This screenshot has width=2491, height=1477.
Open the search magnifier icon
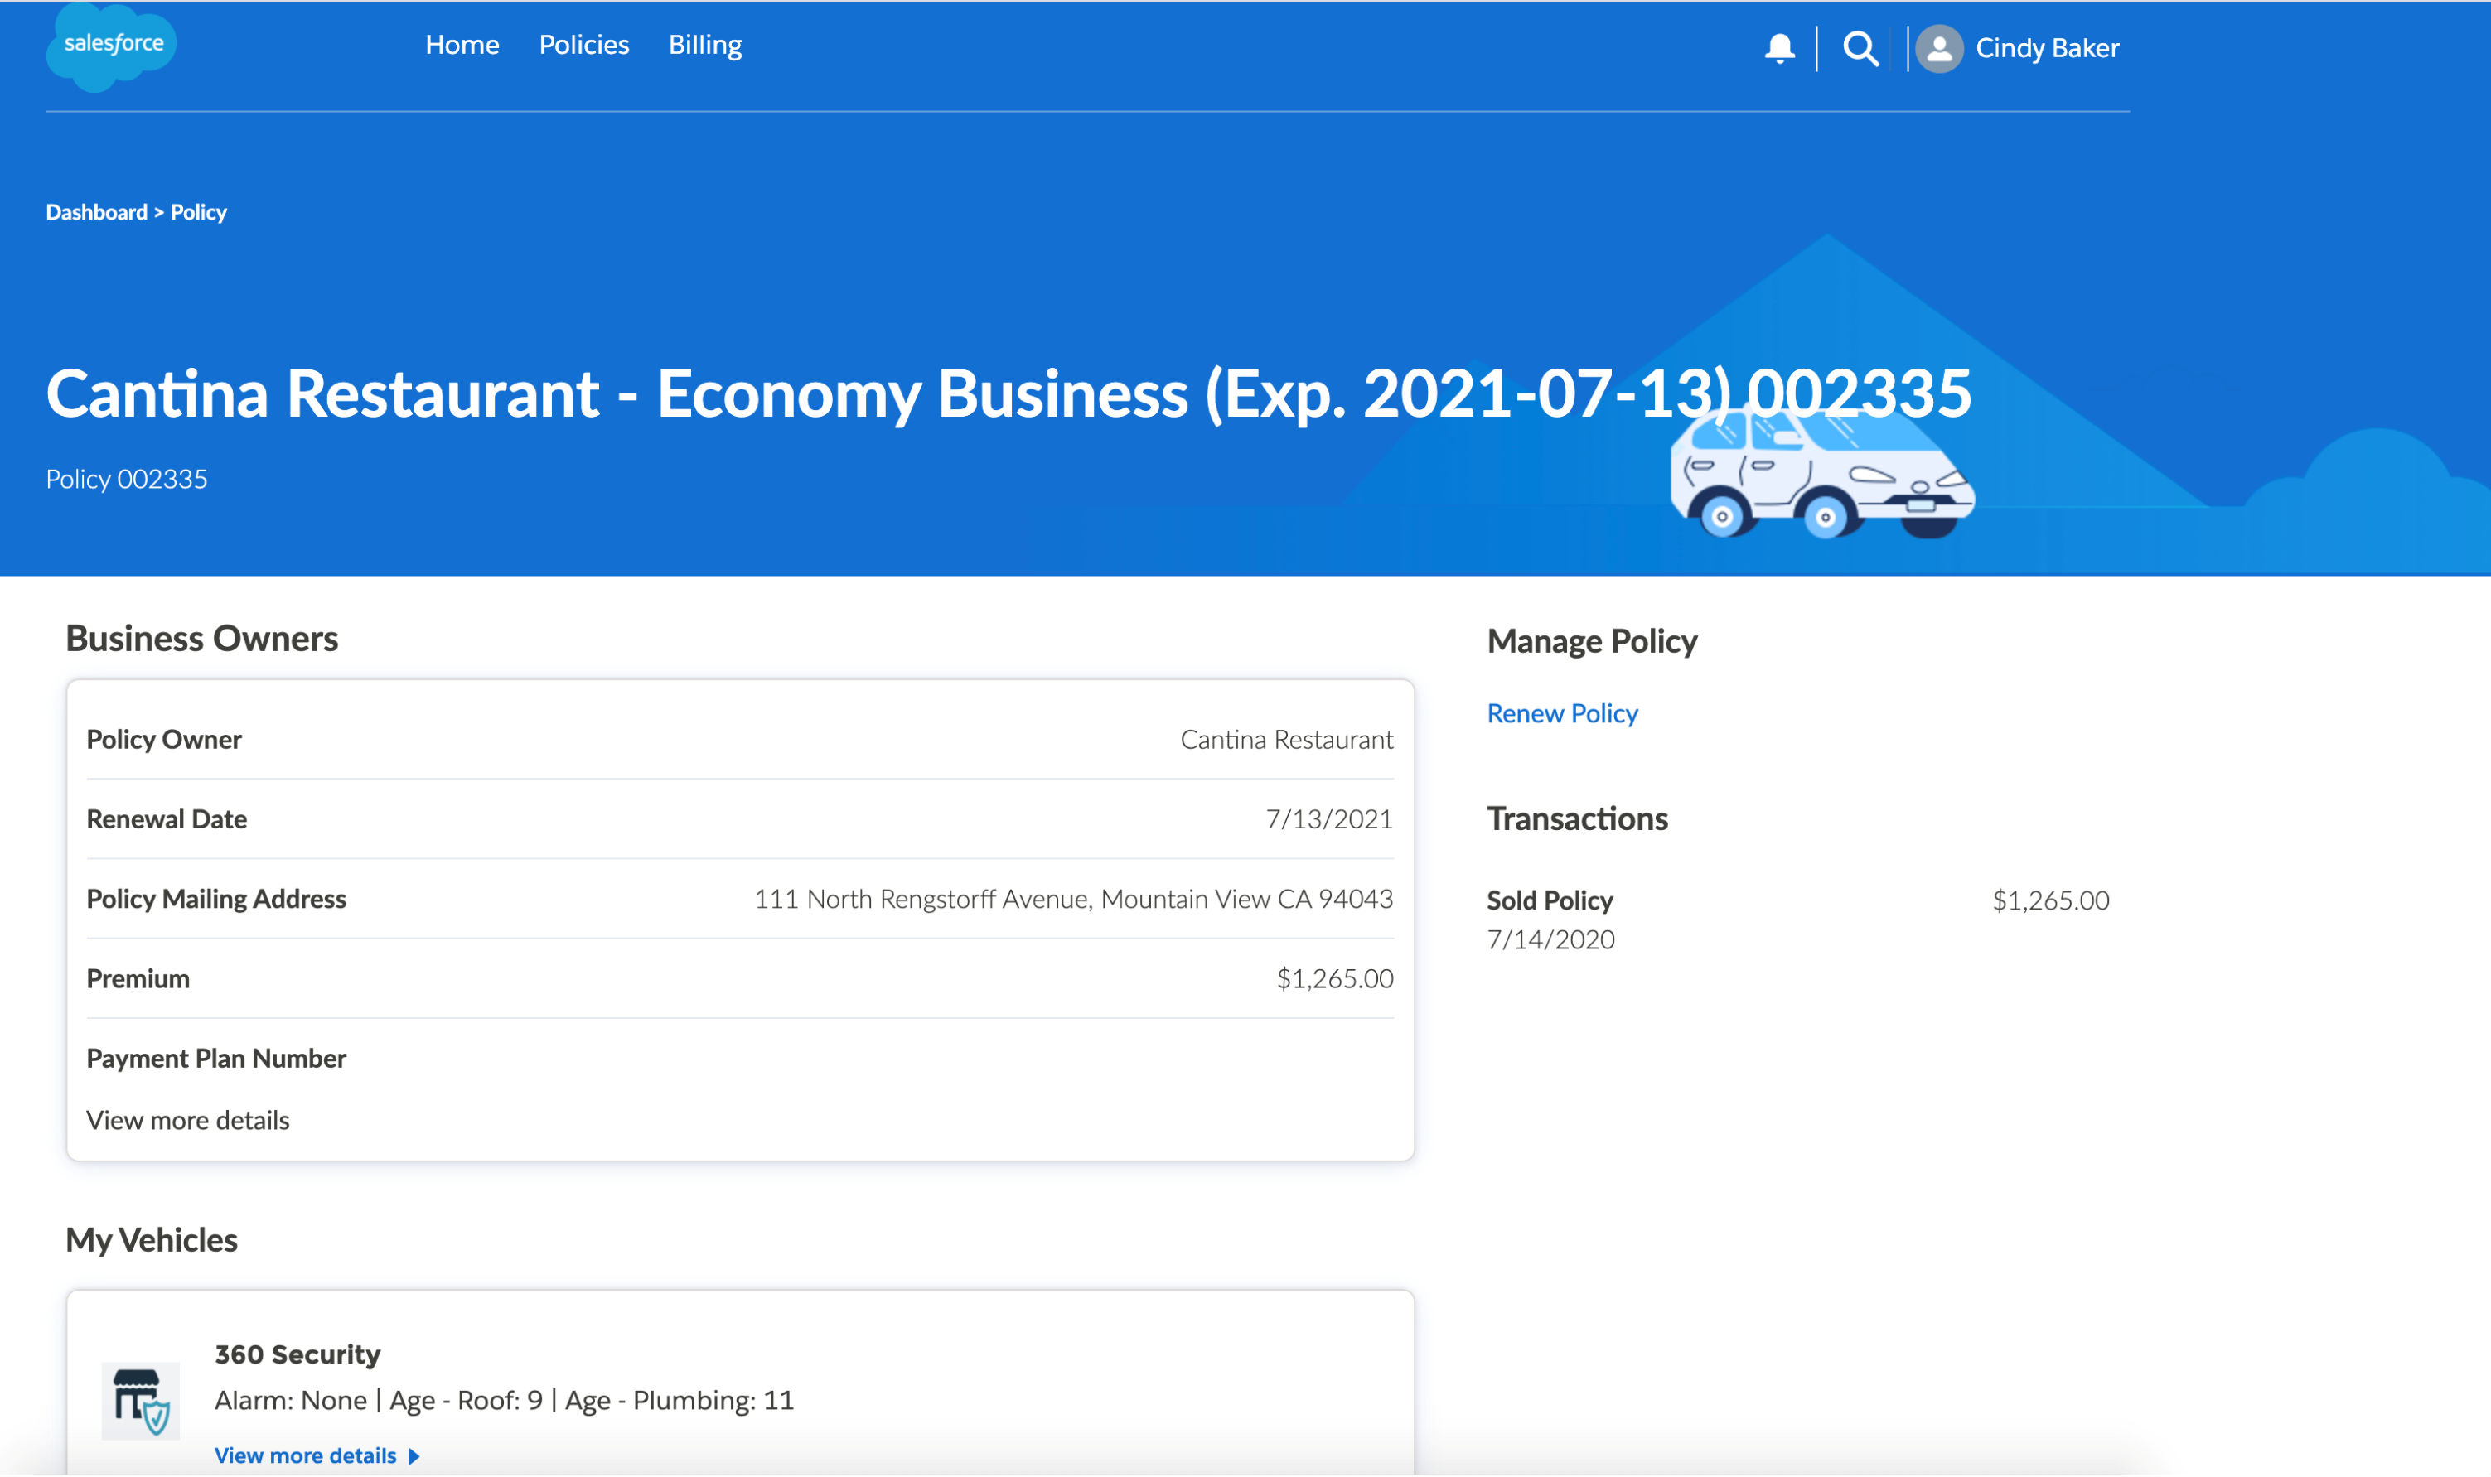point(1860,48)
